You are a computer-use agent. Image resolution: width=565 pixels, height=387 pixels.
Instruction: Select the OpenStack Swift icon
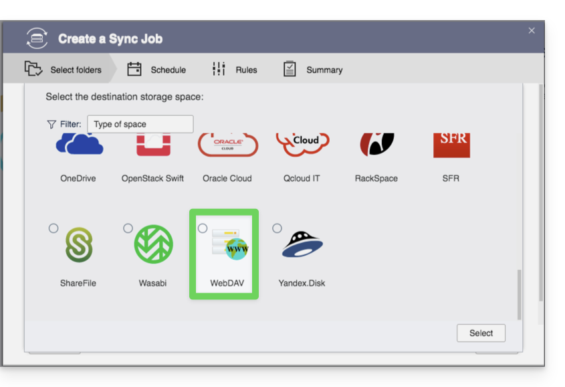153,145
